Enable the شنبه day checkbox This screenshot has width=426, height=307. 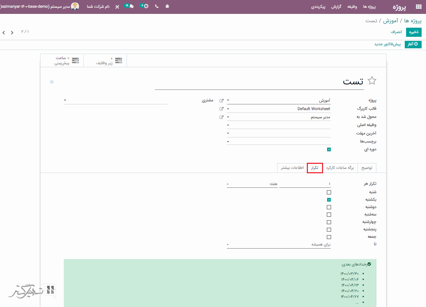(x=329, y=192)
